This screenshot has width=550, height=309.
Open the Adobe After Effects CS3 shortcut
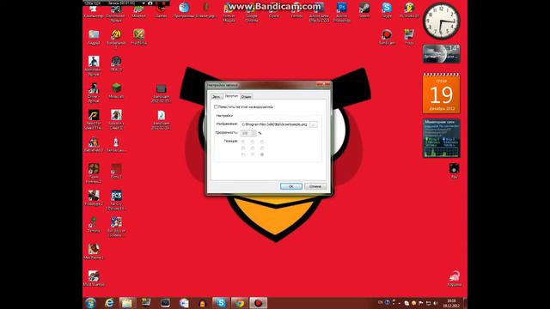319,11
